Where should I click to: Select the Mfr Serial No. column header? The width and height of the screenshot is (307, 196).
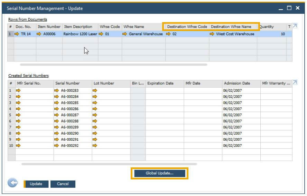(x=35, y=84)
